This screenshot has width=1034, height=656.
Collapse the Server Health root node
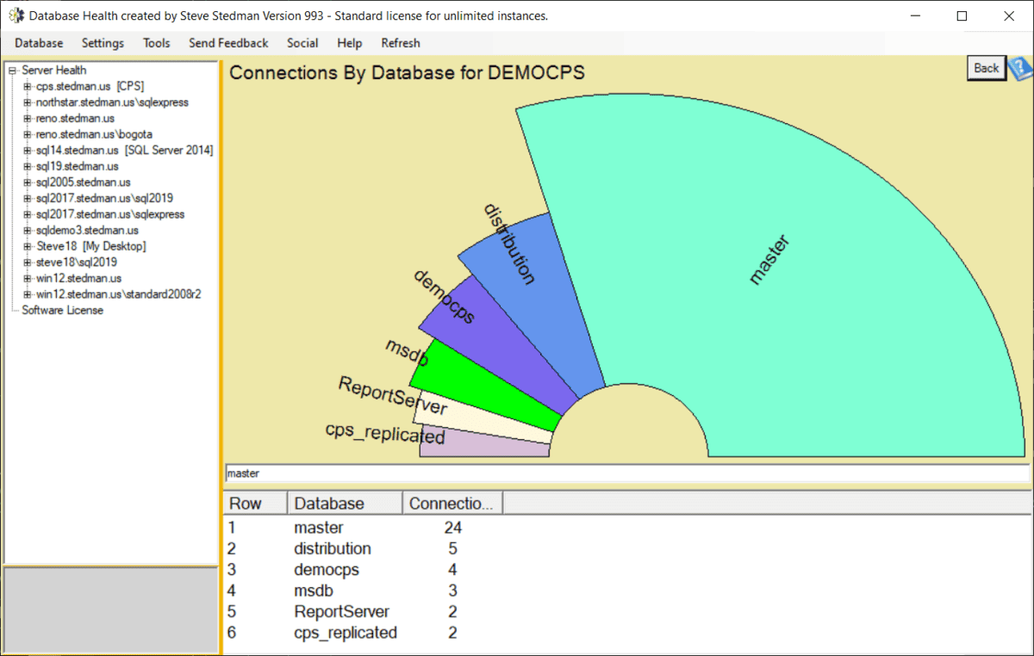coord(13,71)
